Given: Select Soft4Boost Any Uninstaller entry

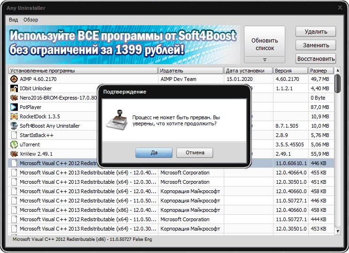Looking at the screenshot, I should (50, 126).
